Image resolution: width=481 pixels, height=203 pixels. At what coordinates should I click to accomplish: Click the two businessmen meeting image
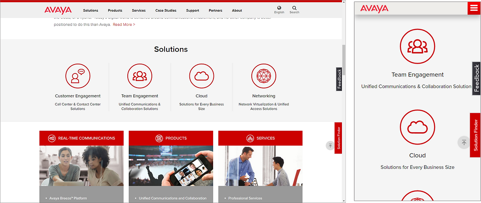(x=260, y=166)
